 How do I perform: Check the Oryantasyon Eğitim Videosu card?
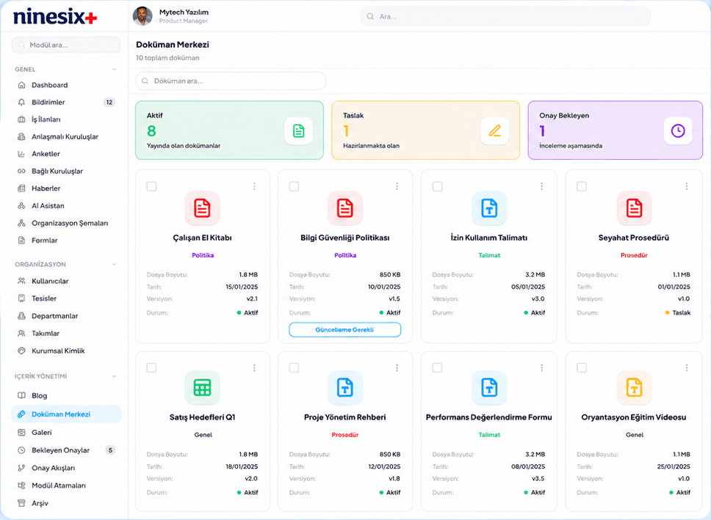582,367
